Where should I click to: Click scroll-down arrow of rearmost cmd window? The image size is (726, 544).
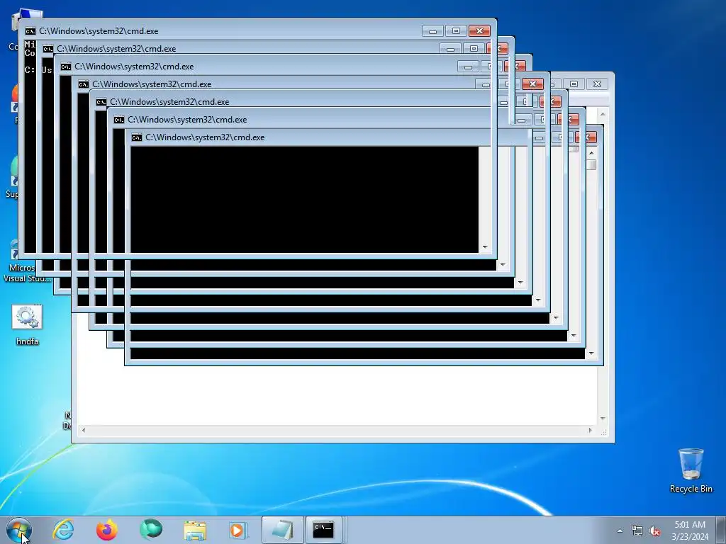[591, 353]
